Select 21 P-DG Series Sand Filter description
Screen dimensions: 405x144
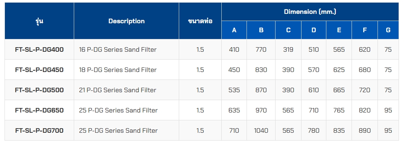coord(117,90)
